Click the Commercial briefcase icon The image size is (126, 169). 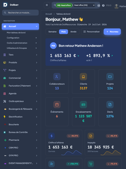(x=5, y=78)
